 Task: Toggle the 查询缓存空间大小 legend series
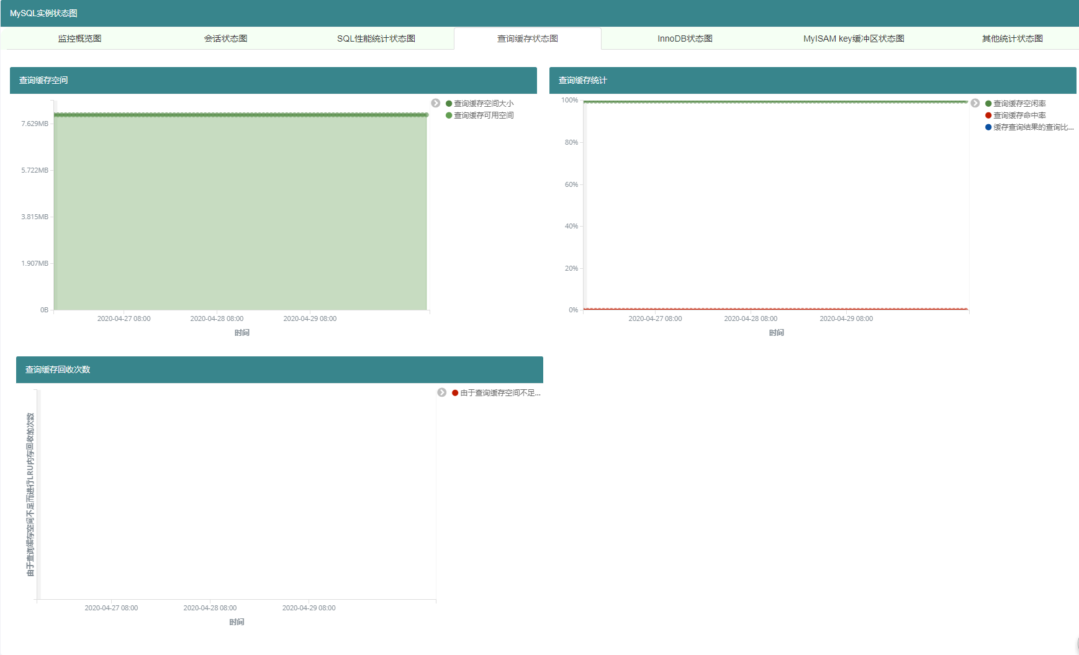(x=480, y=104)
